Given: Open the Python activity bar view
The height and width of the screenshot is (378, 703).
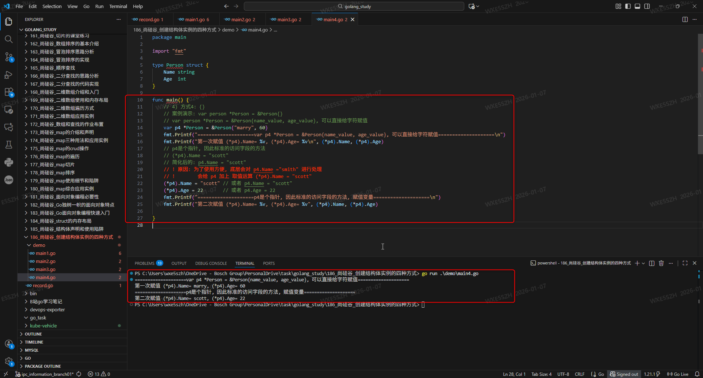Looking at the screenshot, I should click(x=9, y=162).
